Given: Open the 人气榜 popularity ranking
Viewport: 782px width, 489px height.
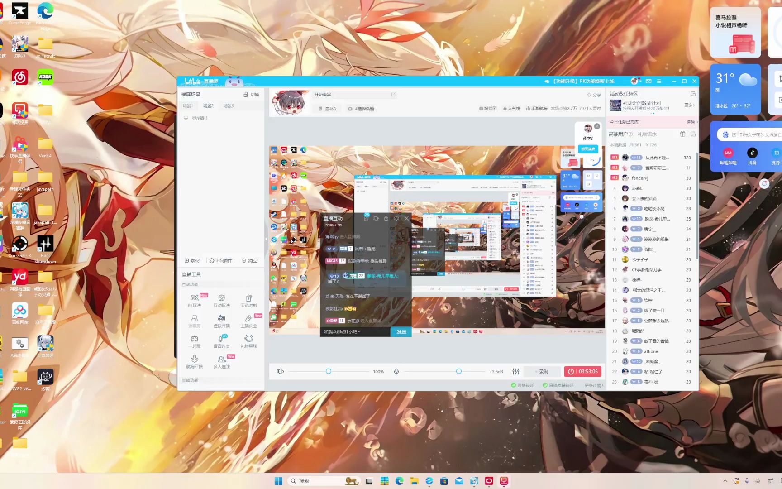Looking at the screenshot, I should click(511, 109).
